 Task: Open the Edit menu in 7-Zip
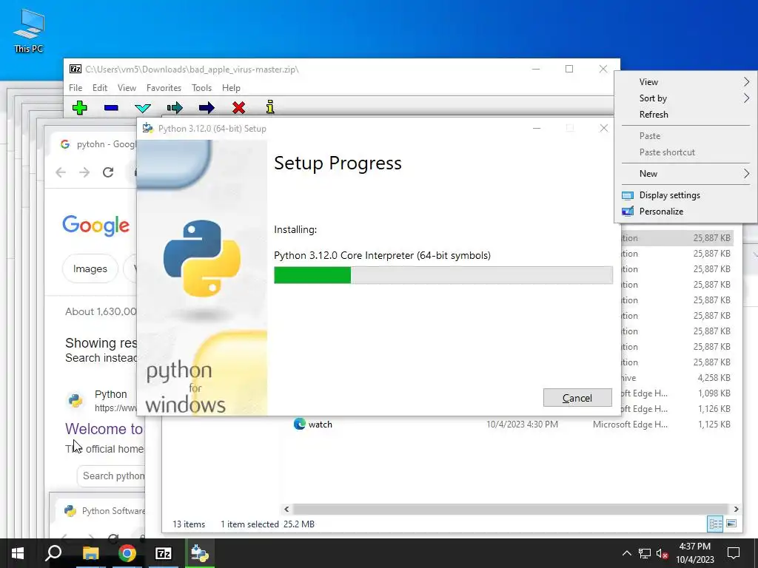click(100, 88)
